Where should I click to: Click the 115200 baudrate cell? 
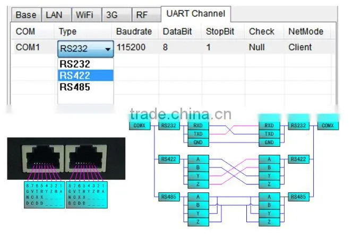click(x=136, y=47)
